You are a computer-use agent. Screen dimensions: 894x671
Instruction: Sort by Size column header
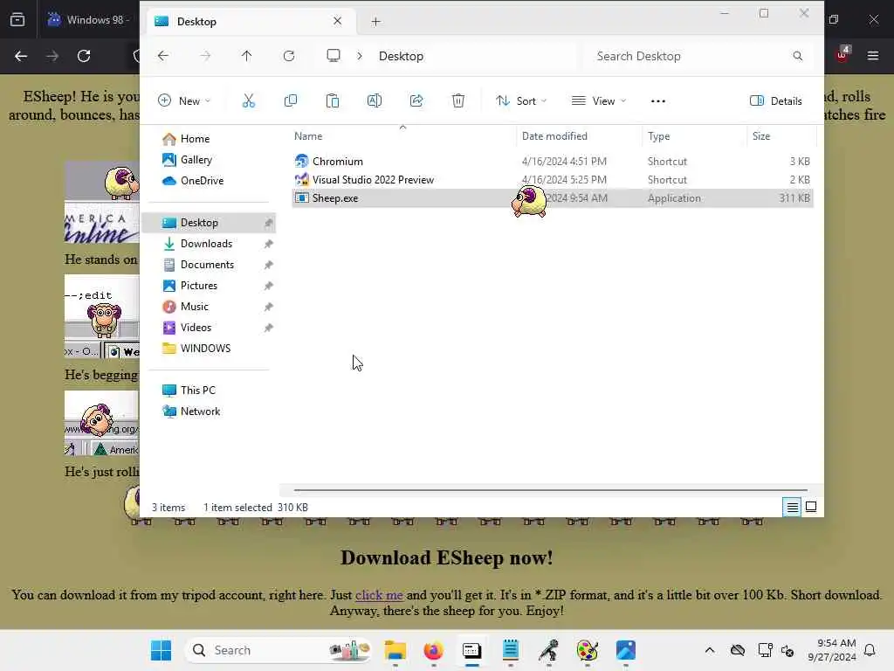pyautogui.click(x=761, y=135)
